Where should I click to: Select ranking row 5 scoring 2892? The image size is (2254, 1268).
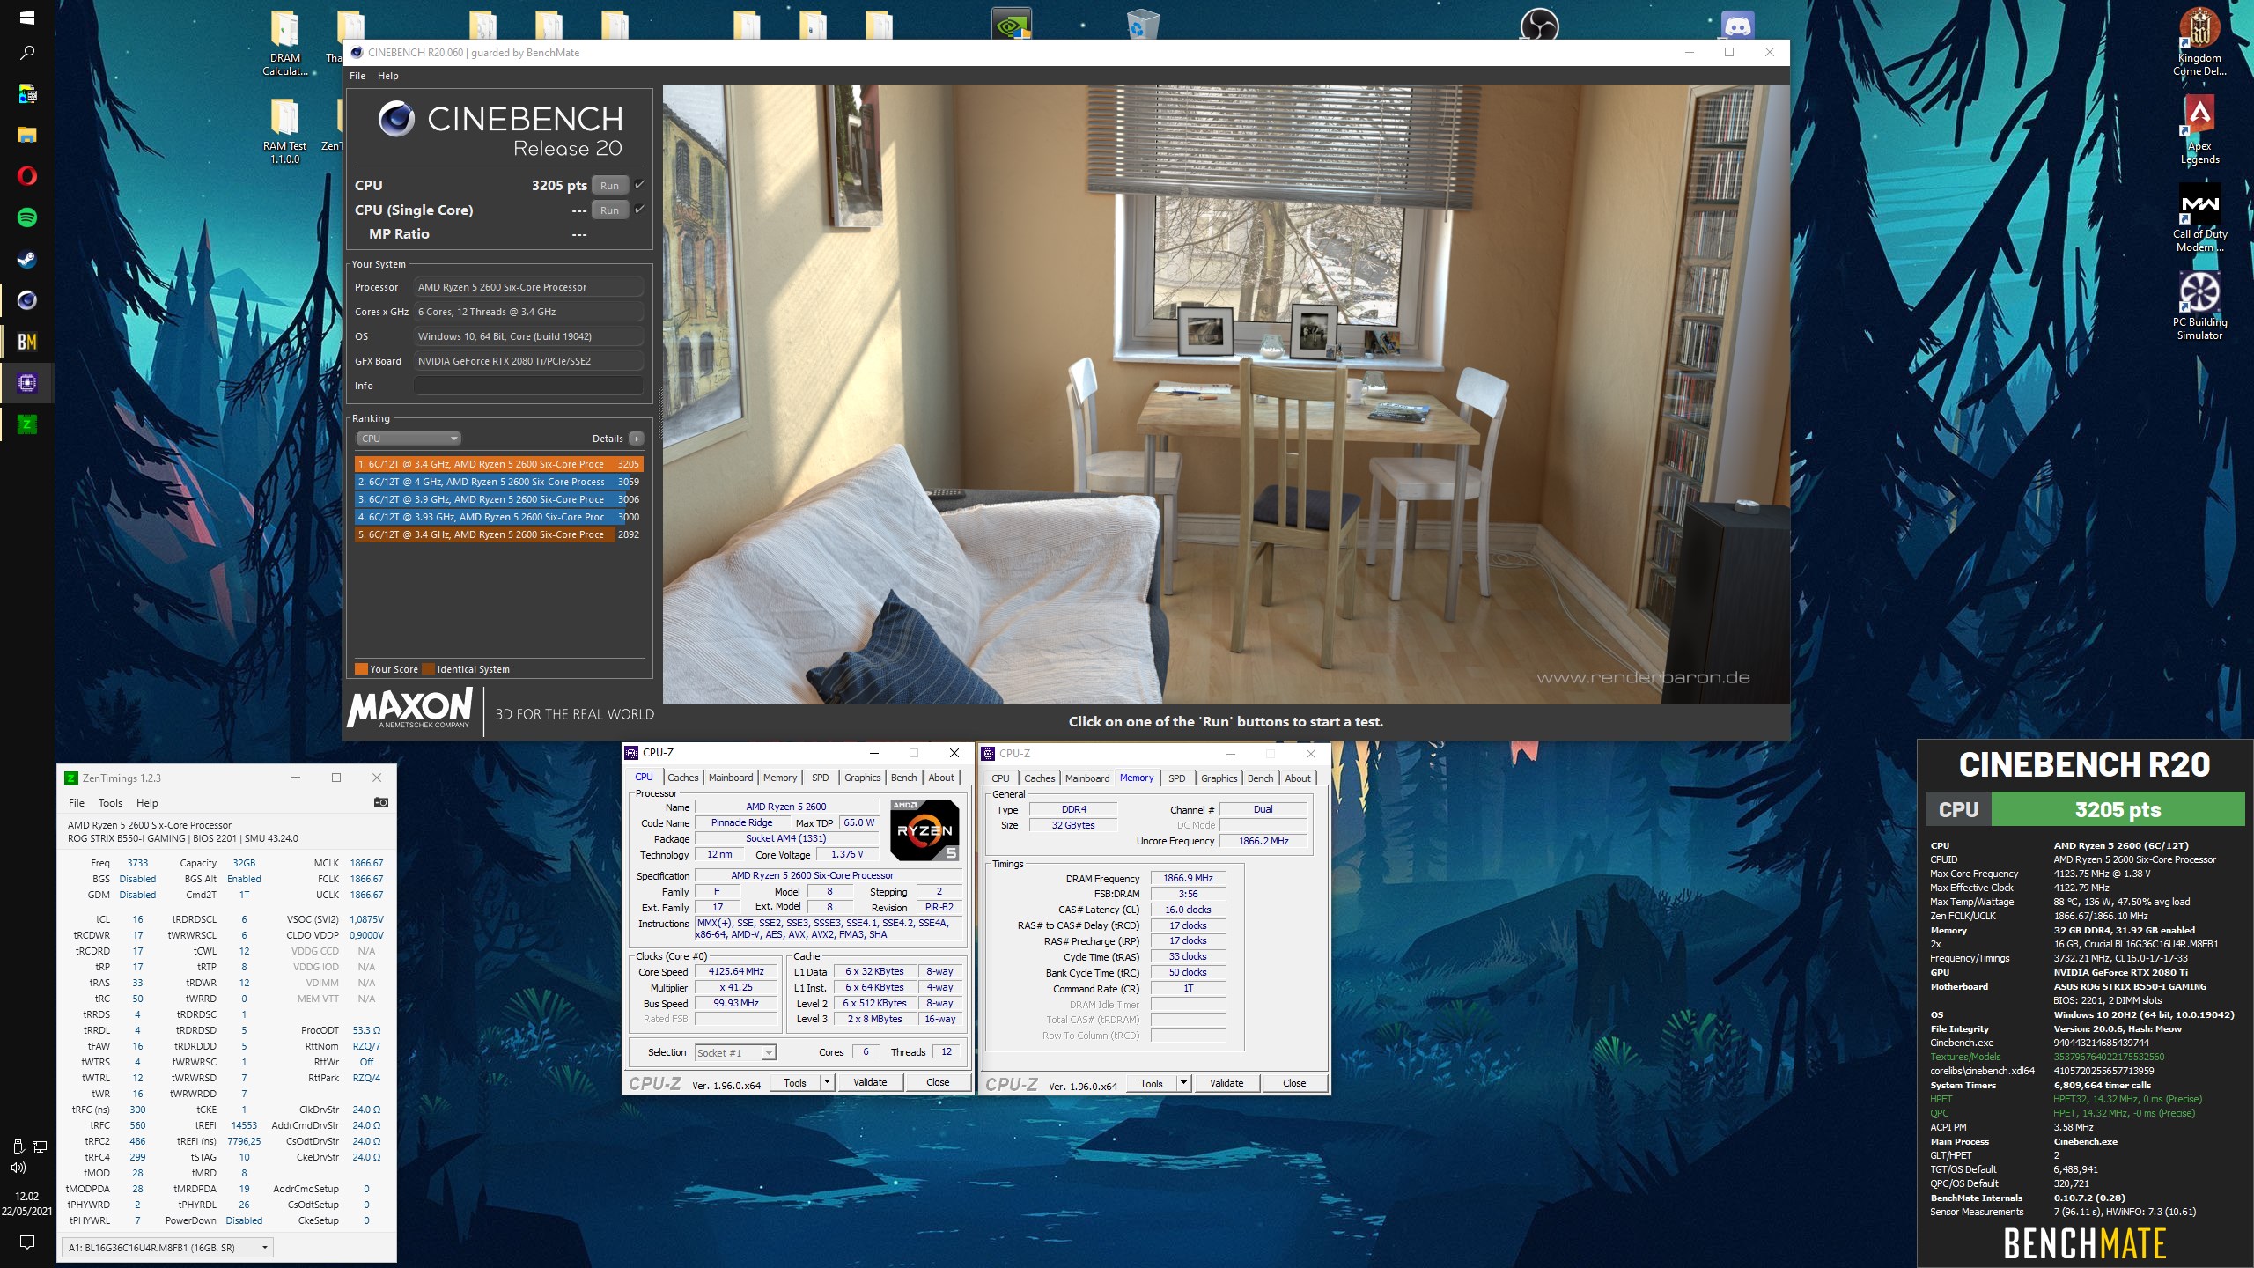(x=499, y=534)
